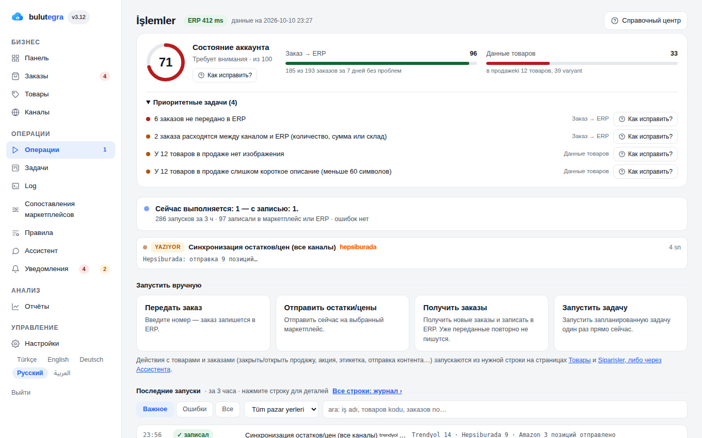Click the Настройки gear icon

[x=15, y=344]
